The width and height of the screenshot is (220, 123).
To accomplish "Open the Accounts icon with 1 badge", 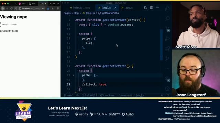I will tap(167, 79).
